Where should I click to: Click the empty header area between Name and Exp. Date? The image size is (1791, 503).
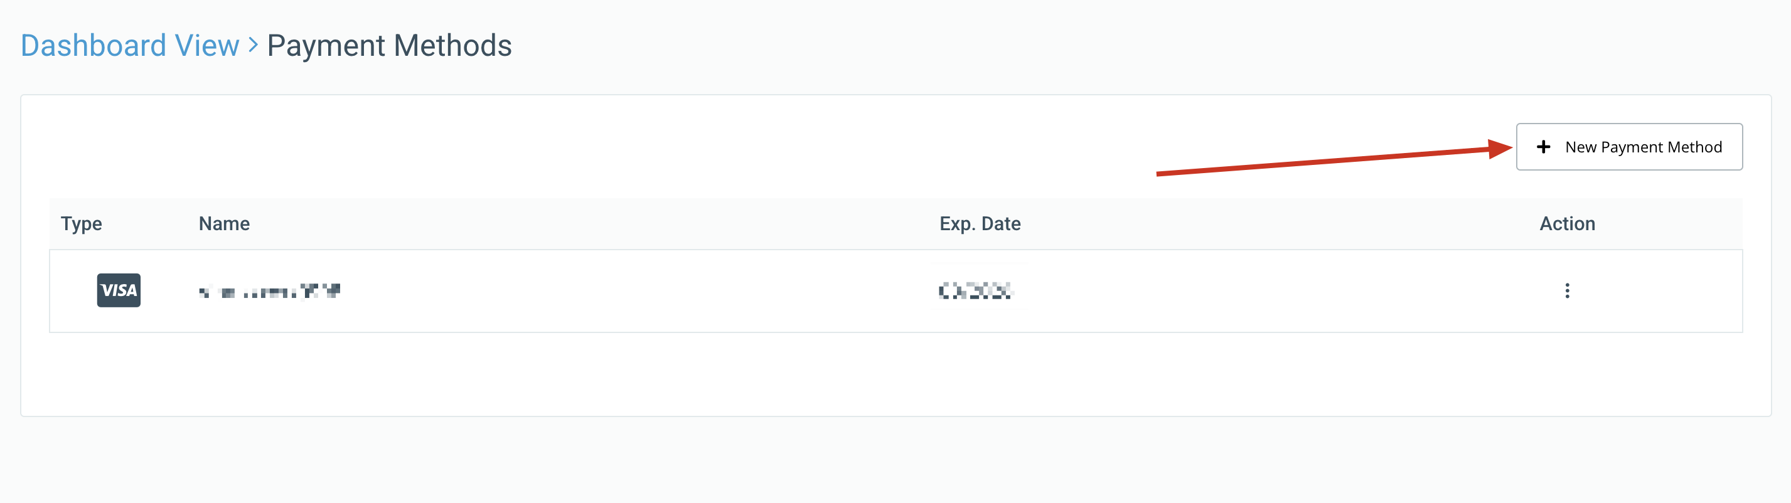591,224
